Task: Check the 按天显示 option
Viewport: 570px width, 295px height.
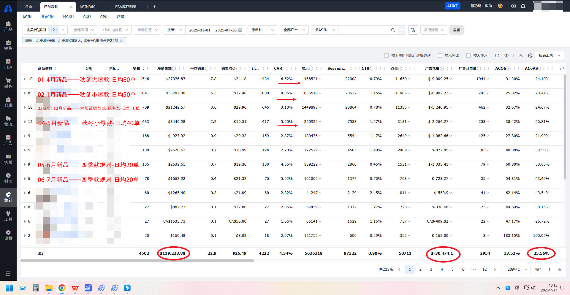Action: click(468, 55)
